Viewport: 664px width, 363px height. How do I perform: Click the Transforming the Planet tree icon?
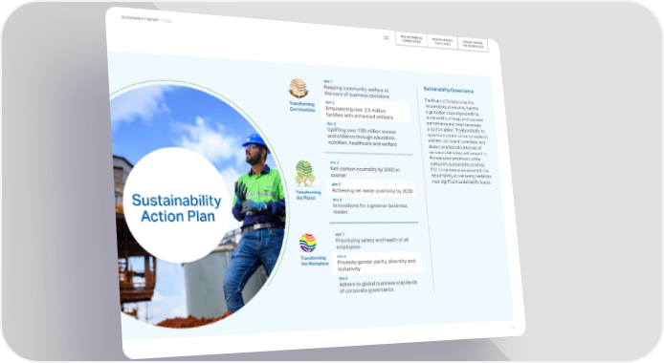(x=305, y=173)
